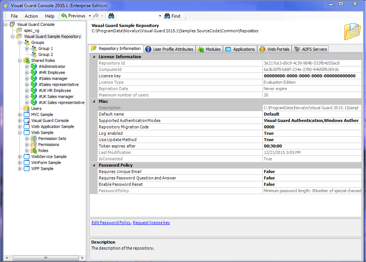
Task: Click the Group 1 puzzle icon
Action: [35, 48]
